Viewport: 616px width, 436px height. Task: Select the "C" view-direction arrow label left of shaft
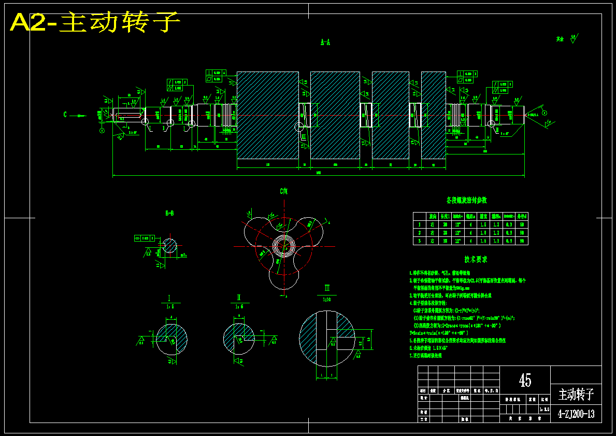[65, 115]
